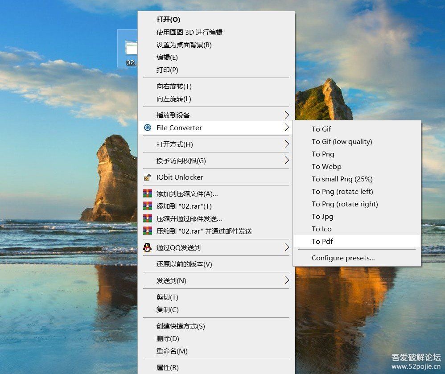445x374 pixels.
Task: Expand the 打开方式(H) submenu arrow
Action: pyautogui.click(x=287, y=144)
